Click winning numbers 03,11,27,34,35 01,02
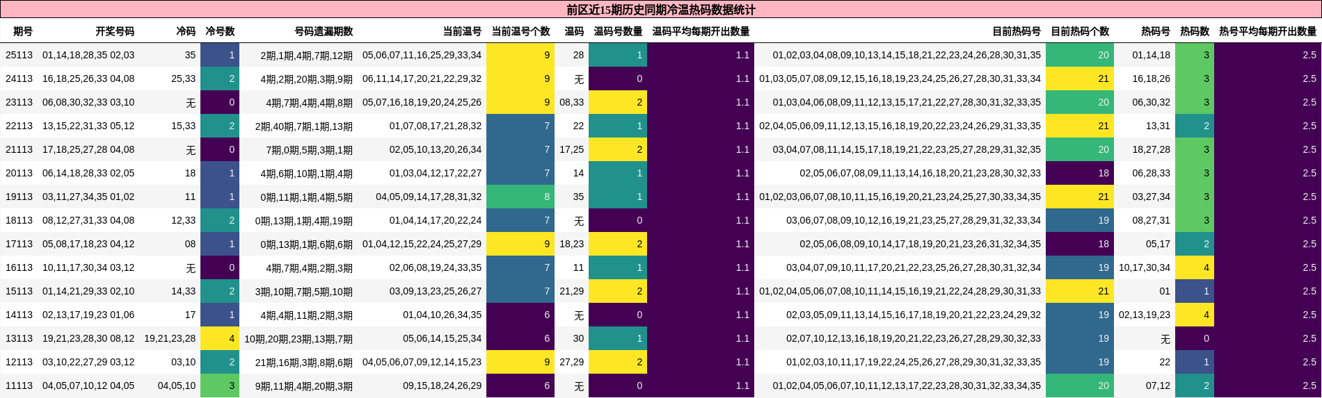1322x398 pixels. point(88,197)
